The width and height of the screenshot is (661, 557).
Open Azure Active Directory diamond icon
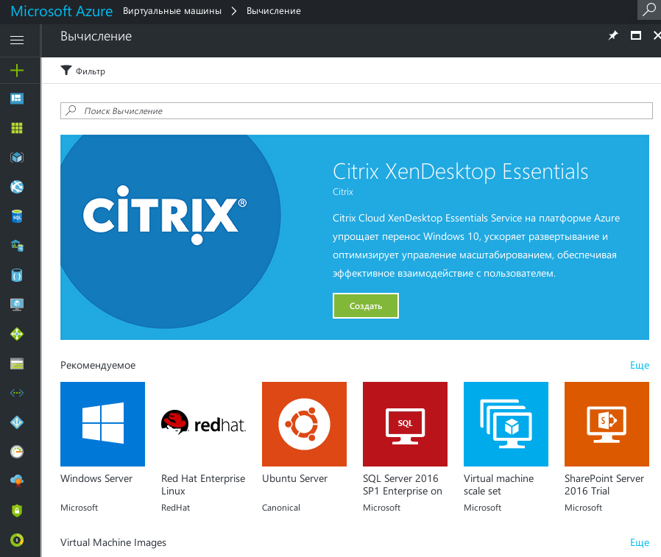pyautogui.click(x=17, y=422)
